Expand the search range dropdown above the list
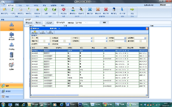The height and width of the screenshot is (107, 172). 83,23
